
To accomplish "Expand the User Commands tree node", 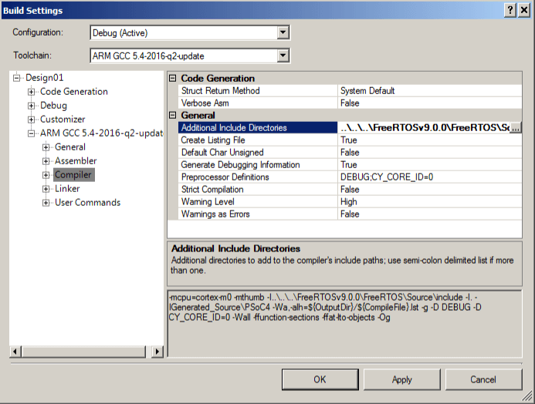I will [46, 203].
